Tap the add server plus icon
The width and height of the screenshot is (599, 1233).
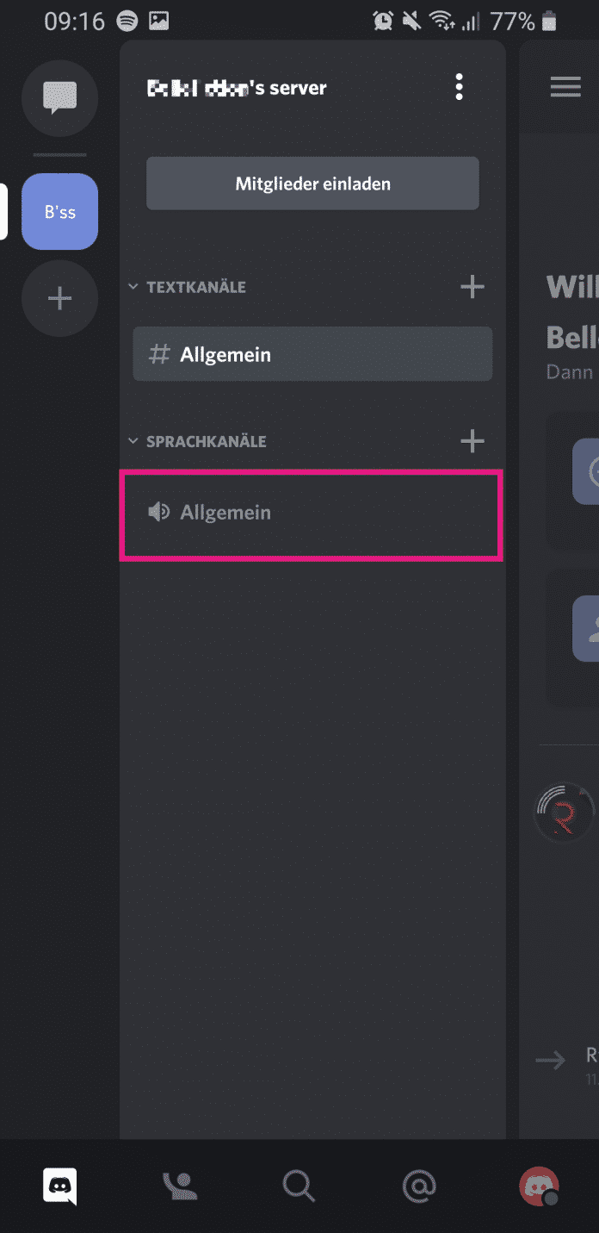[59, 299]
